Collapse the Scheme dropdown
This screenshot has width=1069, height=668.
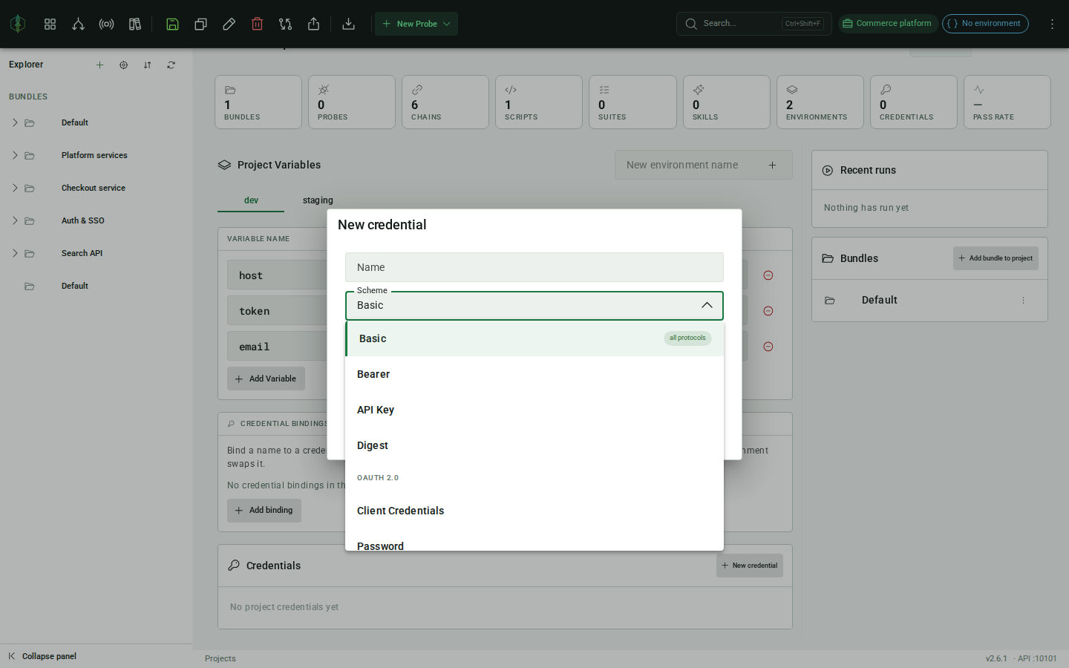[x=707, y=305]
